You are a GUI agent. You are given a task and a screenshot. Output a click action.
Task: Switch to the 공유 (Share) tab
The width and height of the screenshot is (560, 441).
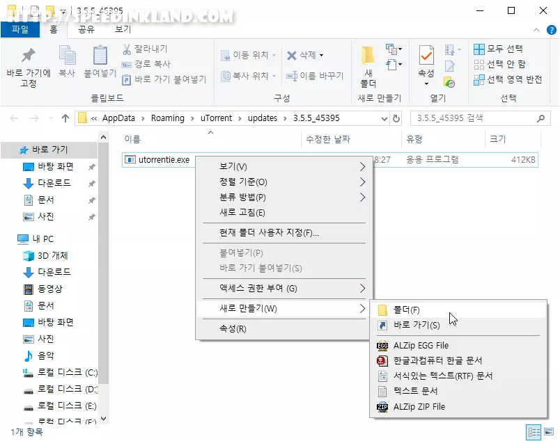[x=86, y=29]
